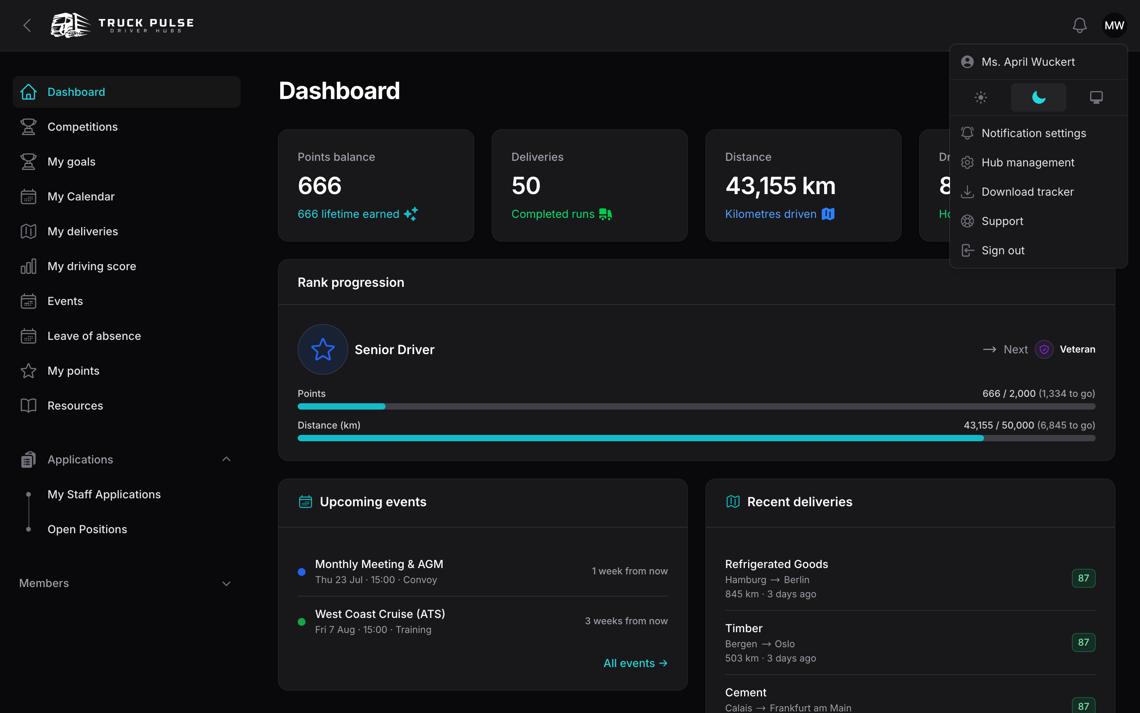Click the Resources book icon

tap(28, 406)
